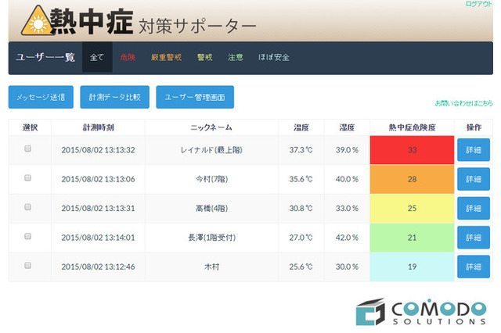Click temperature value 30.8 ℃
The height and width of the screenshot is (333, 501).
tap(301, 208)
